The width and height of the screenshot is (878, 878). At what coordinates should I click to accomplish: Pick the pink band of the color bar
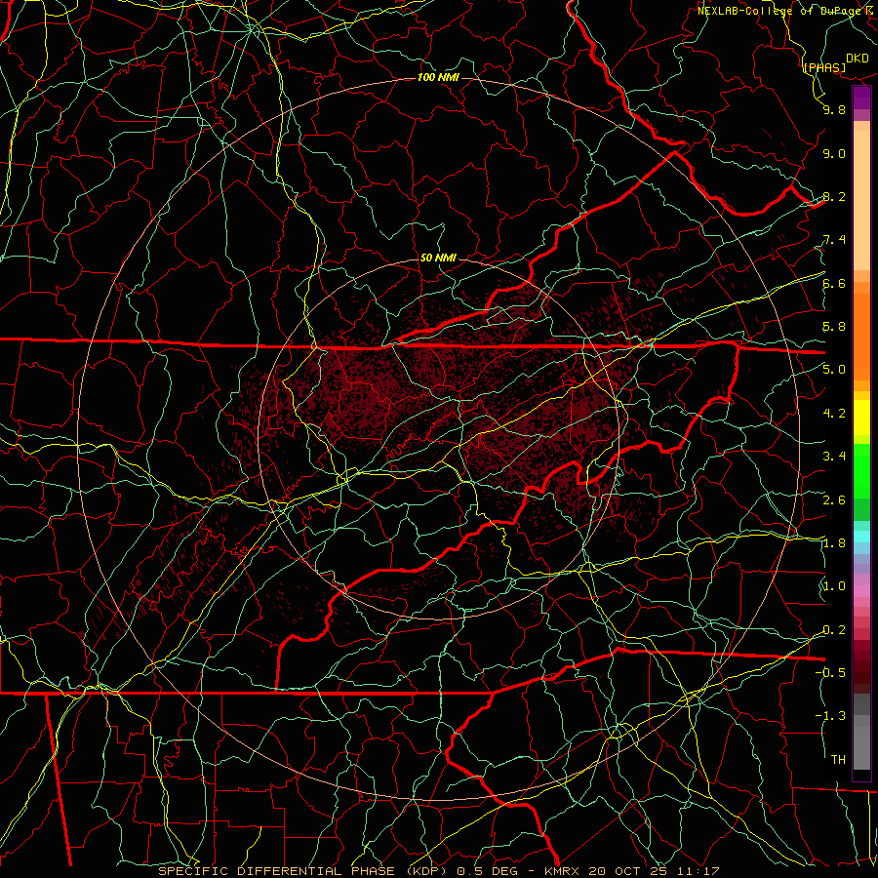[861, 591]
